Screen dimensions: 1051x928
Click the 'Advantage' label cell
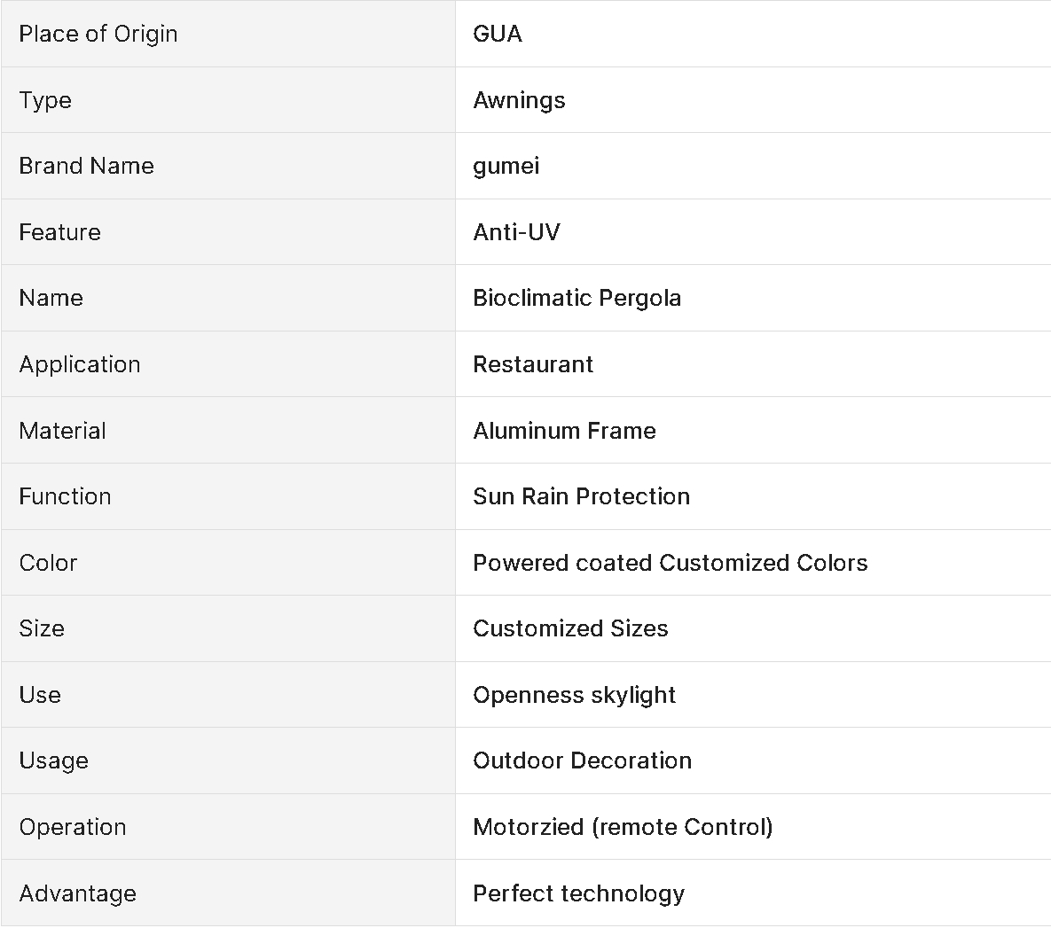(78, 893)
